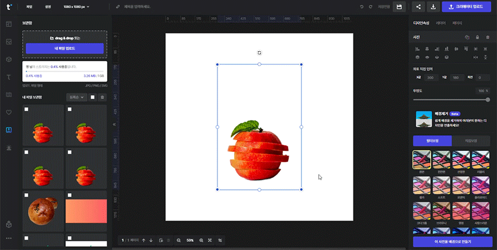The width and height of the screenshot is (497, 250).
Task: Collapse the left panel with double-chevron
Action: click(x=115, y=124)
